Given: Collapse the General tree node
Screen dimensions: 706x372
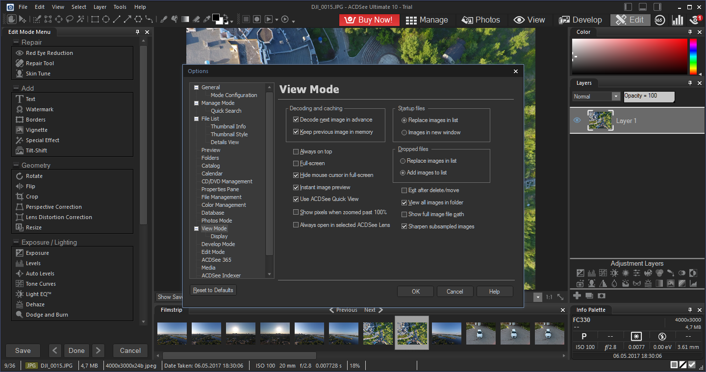Looking at the screenshot, I should click(x=197, y=87).
